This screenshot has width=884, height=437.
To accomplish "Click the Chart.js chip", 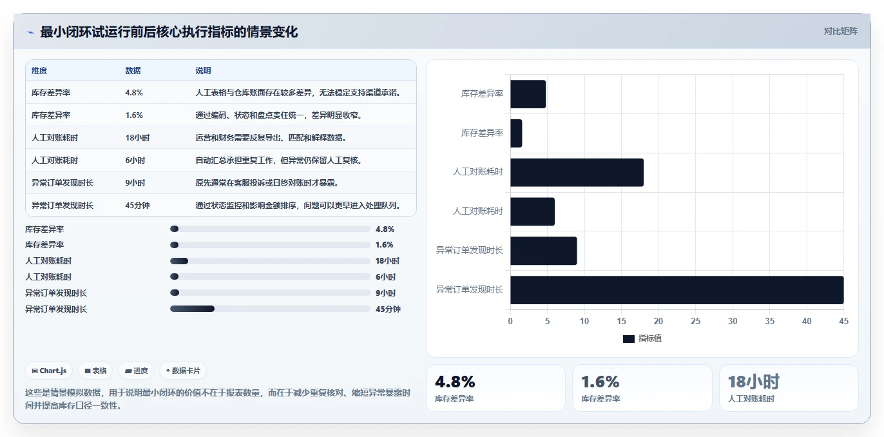I will [x=50, y=371].
